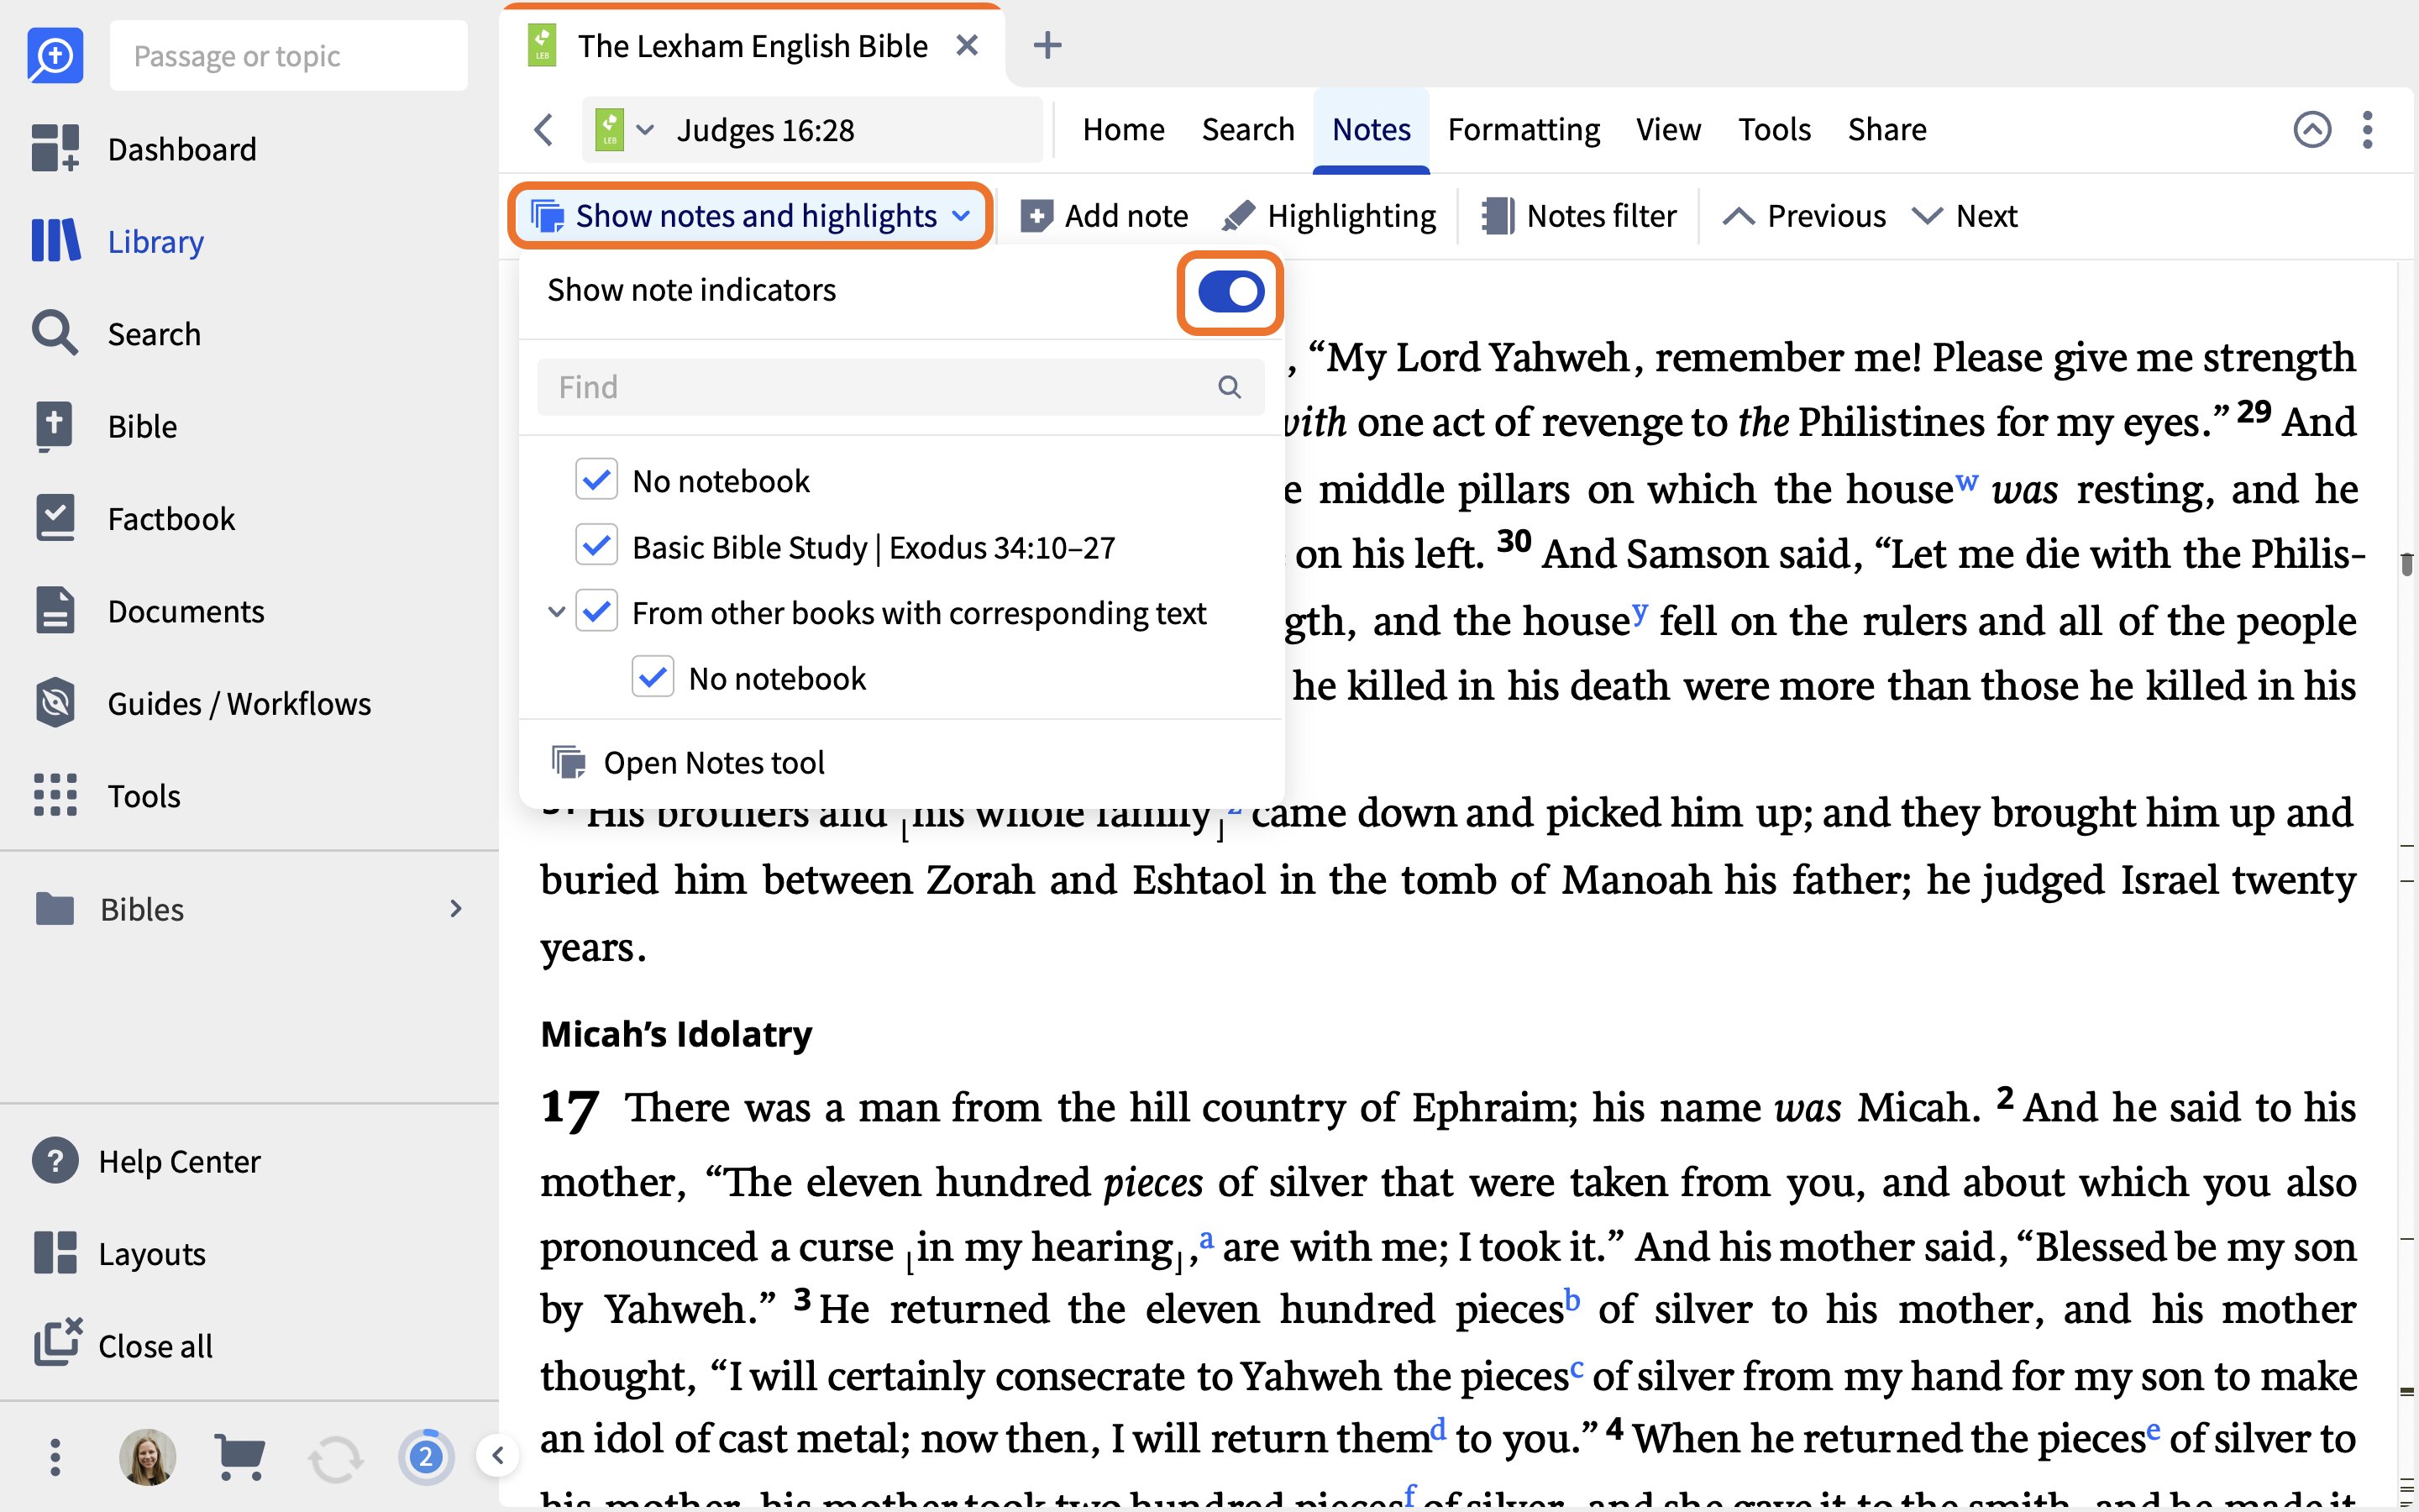The width and height of the screenshot is (2419, 1512).
Task: Turn off Show note indicators switch
Action: point(1230,292)
